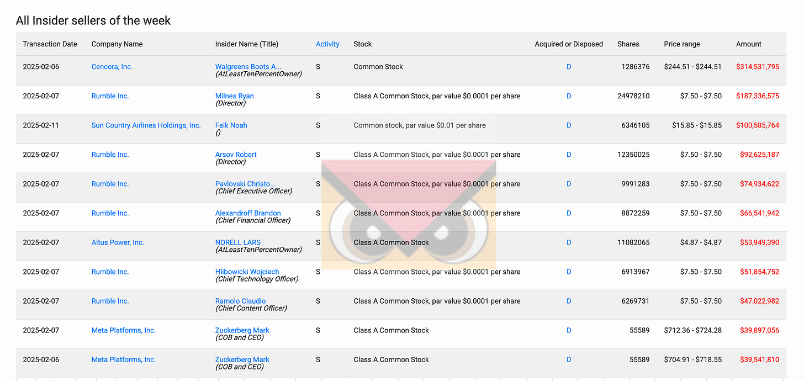The width and height of the screenshot is (804, 381).
Task: Select the price range $704.91 - $718.55
Action: click(x=692, y=359)
